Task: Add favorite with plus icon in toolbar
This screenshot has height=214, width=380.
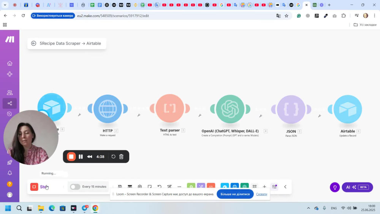Action: pyautogui.click(x=264, y=187)
